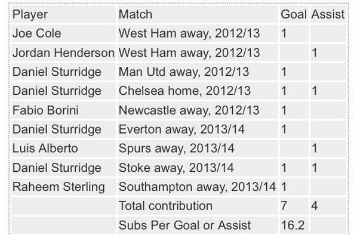Select the Luis Alberto player cell
357x235 pixels.
click(x=63, y=149)
